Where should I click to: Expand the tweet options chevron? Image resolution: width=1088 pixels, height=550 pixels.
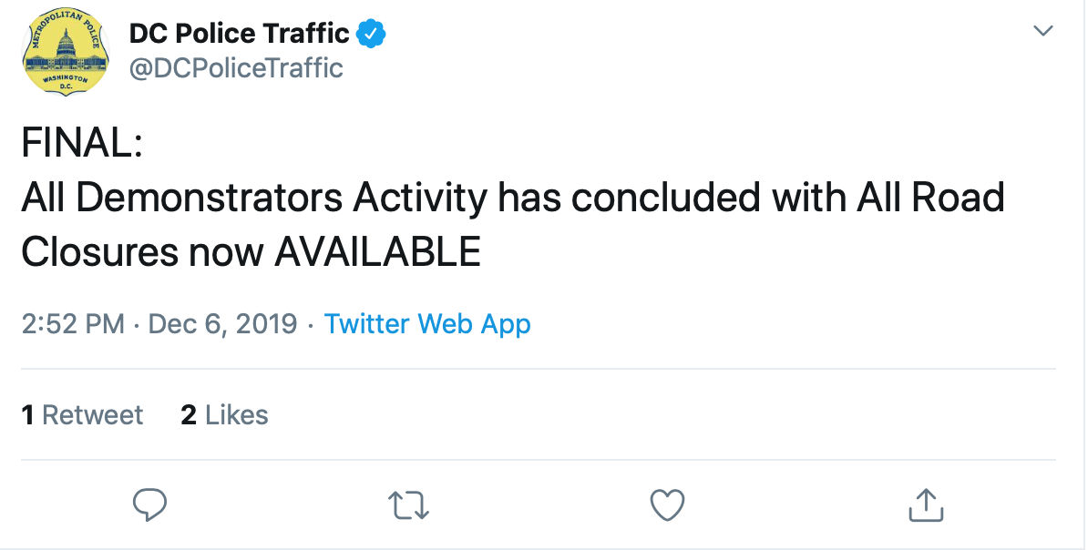tap(1043, 31)
